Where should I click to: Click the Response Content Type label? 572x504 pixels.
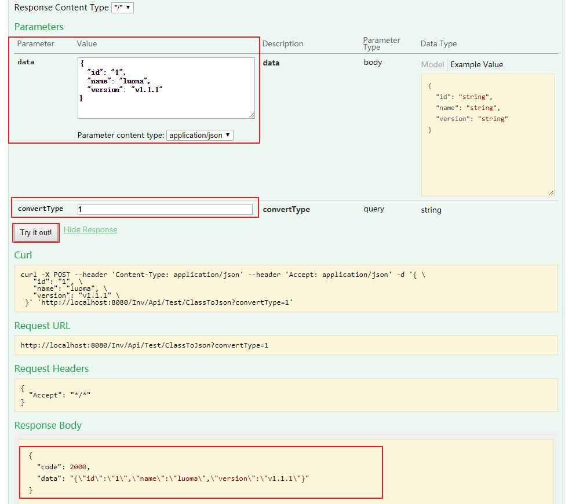61,8
